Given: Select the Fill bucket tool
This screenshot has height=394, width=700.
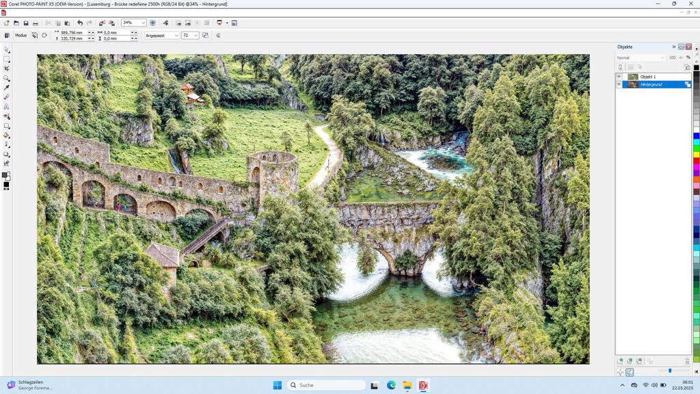Looking at the screenshot, I should [7, 135].
